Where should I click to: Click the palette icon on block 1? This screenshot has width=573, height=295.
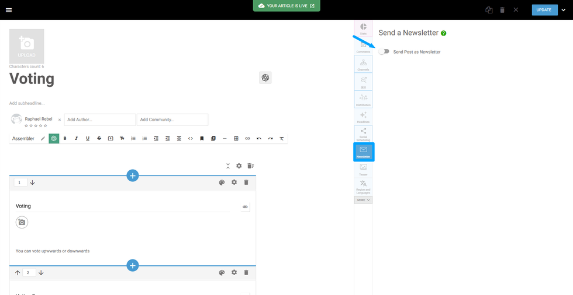point(222,182)
